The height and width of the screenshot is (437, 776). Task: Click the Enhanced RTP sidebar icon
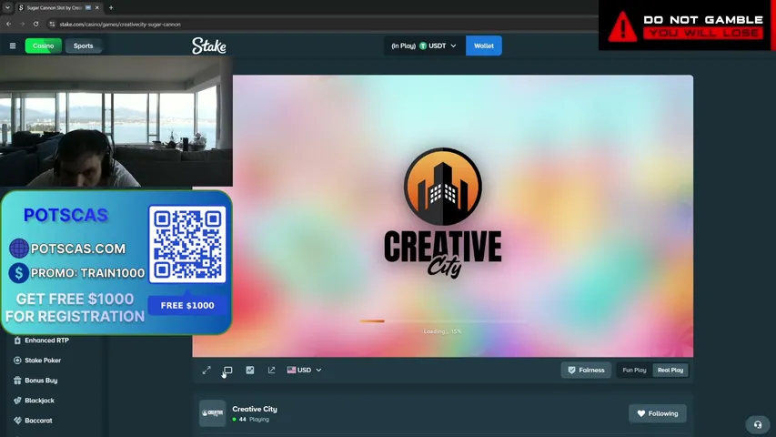pos(17,340)
